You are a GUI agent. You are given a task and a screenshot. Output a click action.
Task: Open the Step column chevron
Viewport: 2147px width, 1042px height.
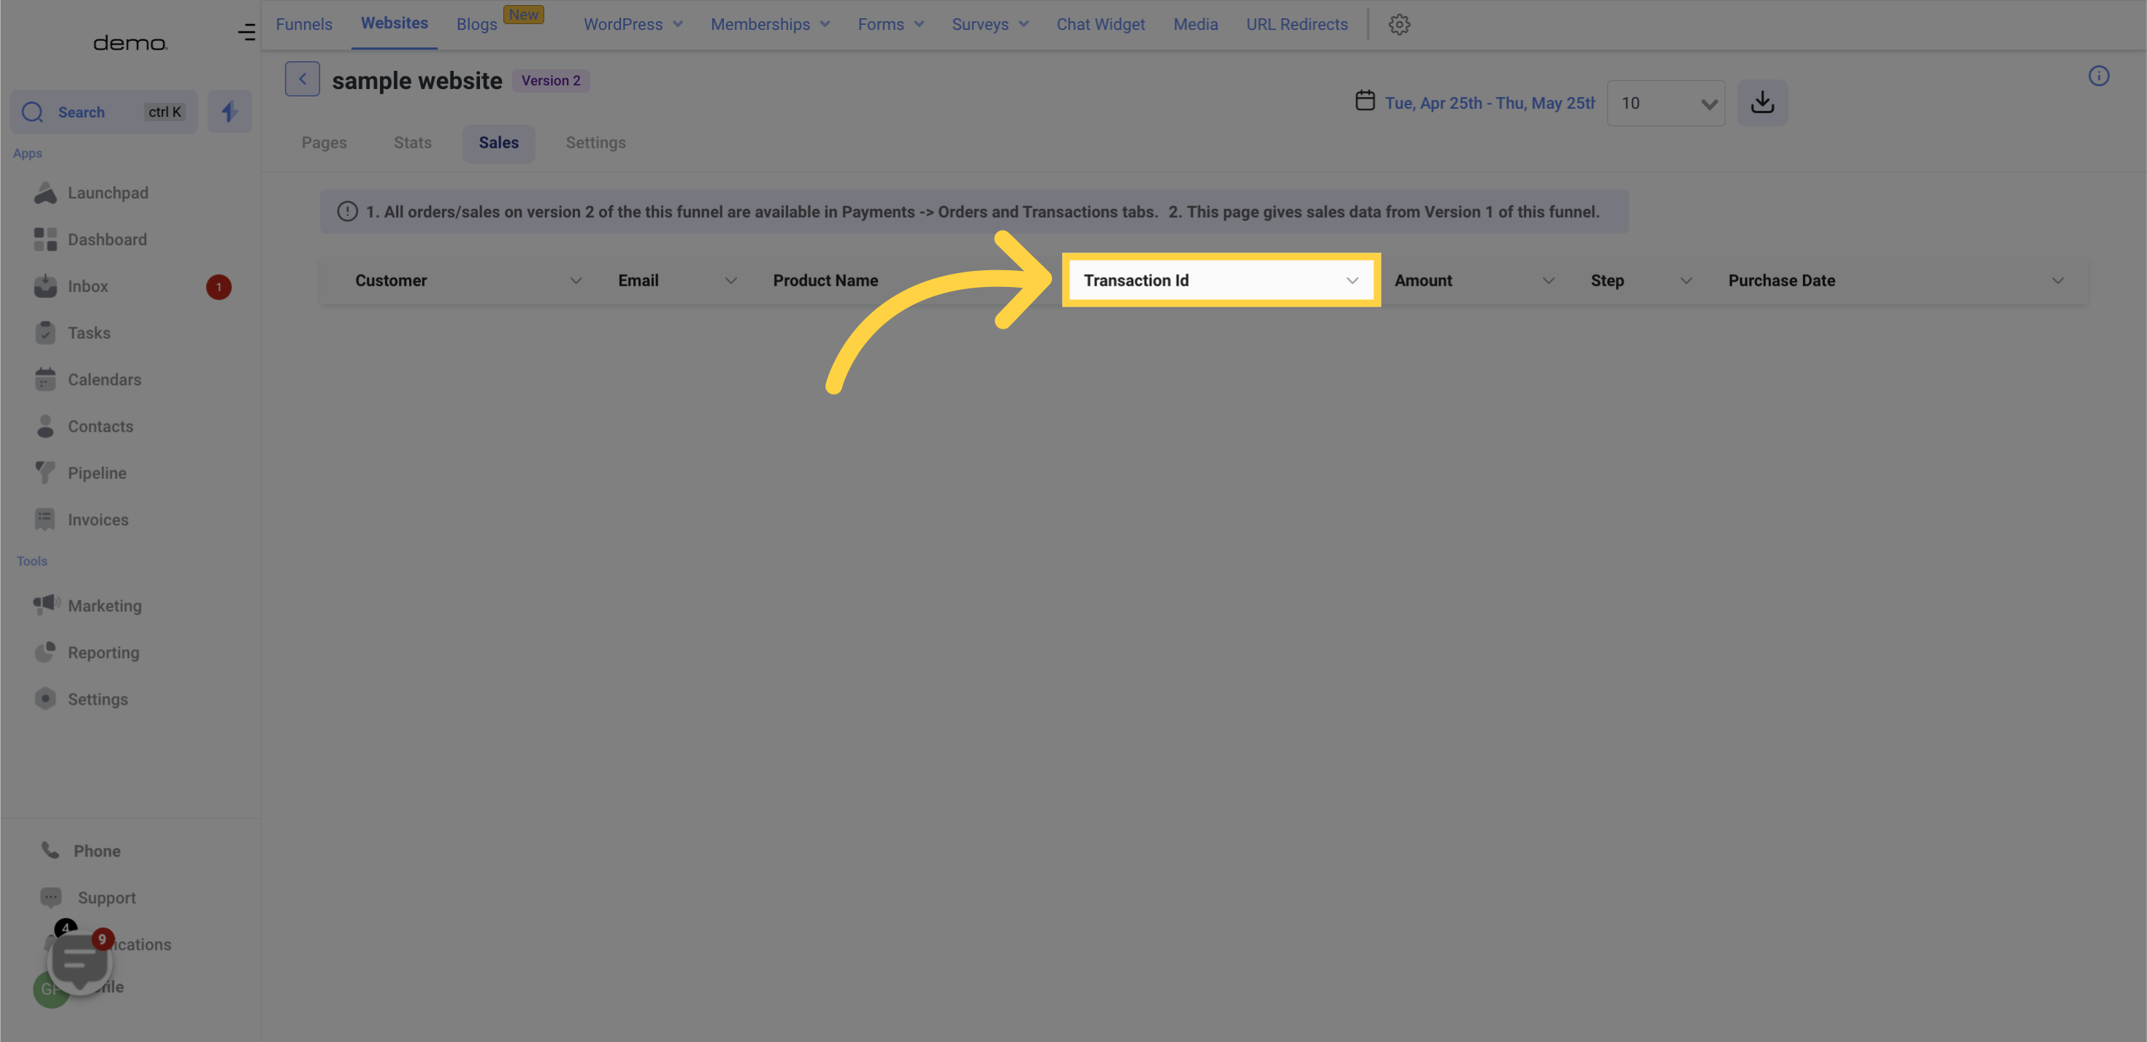click(x=1685, y=280)
